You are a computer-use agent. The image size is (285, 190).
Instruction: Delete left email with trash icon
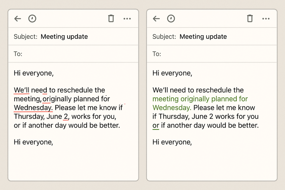(x=111, y=18)
